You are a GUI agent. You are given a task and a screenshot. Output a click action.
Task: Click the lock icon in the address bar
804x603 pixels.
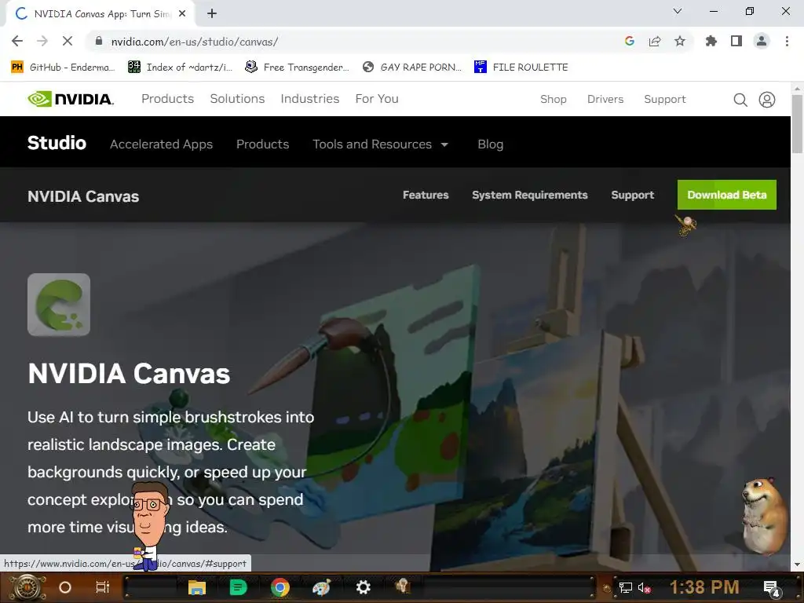click(x=99, y=41)
